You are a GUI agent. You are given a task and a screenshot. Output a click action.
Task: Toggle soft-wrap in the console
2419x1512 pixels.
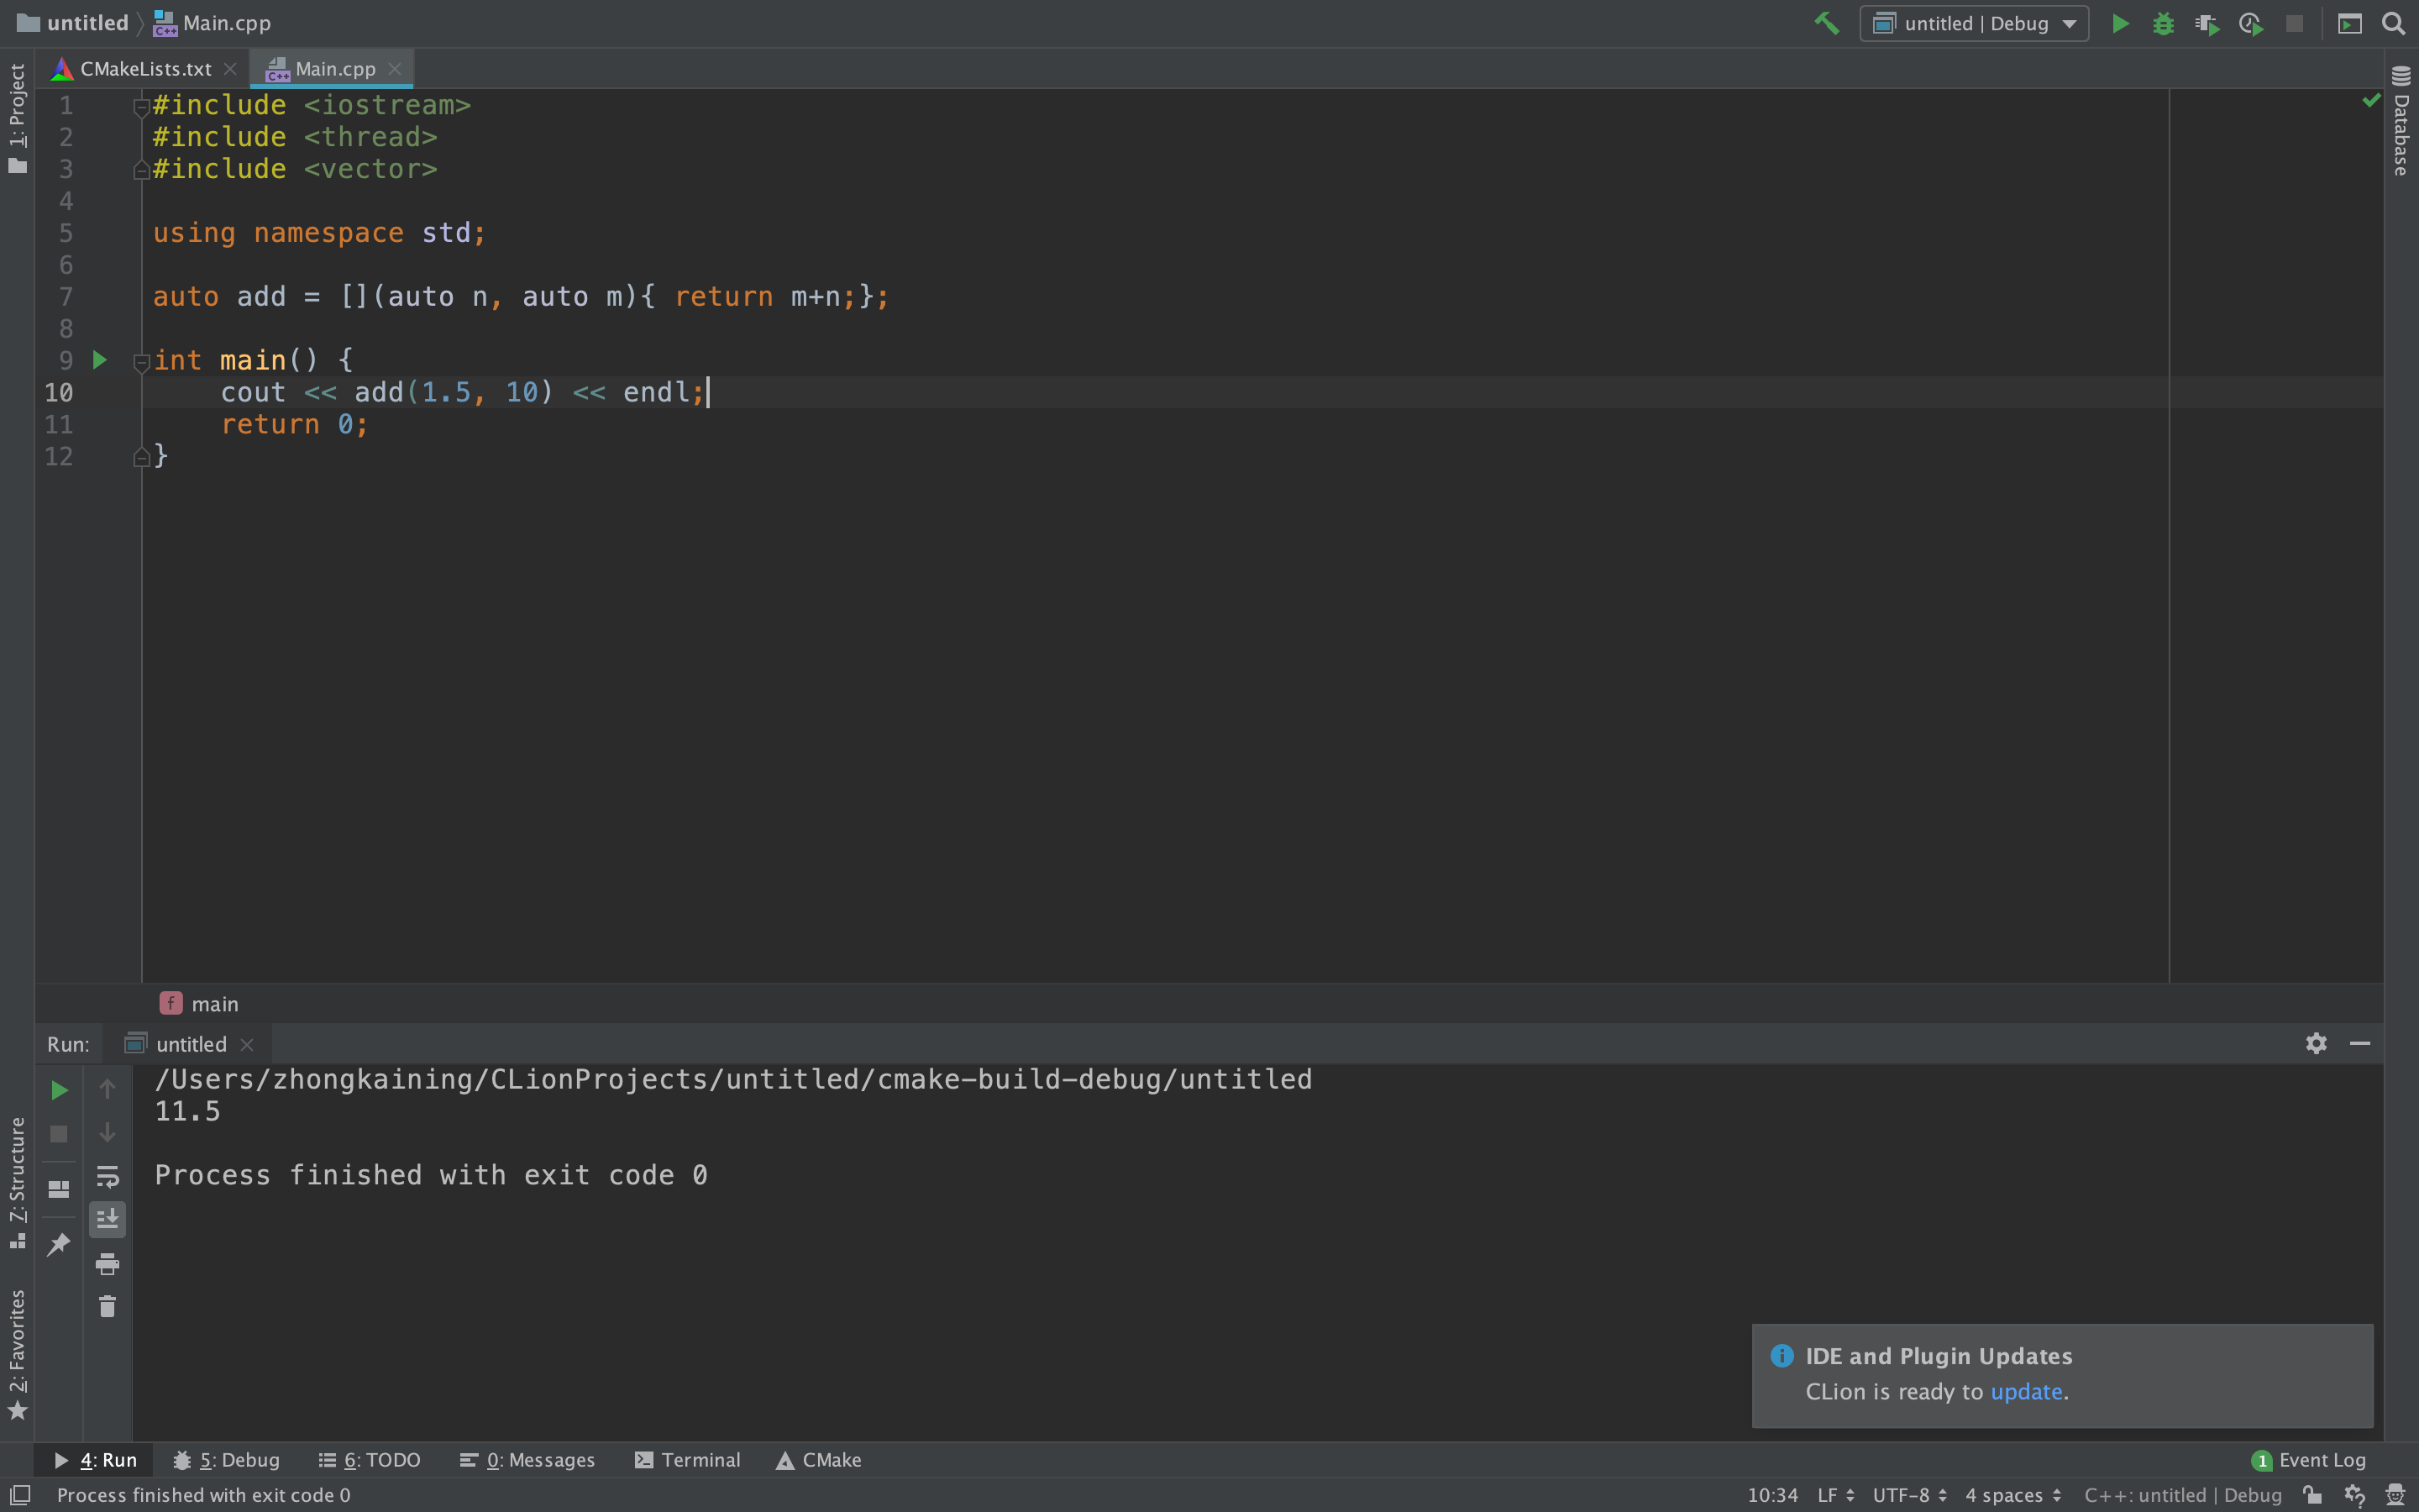107,1176
